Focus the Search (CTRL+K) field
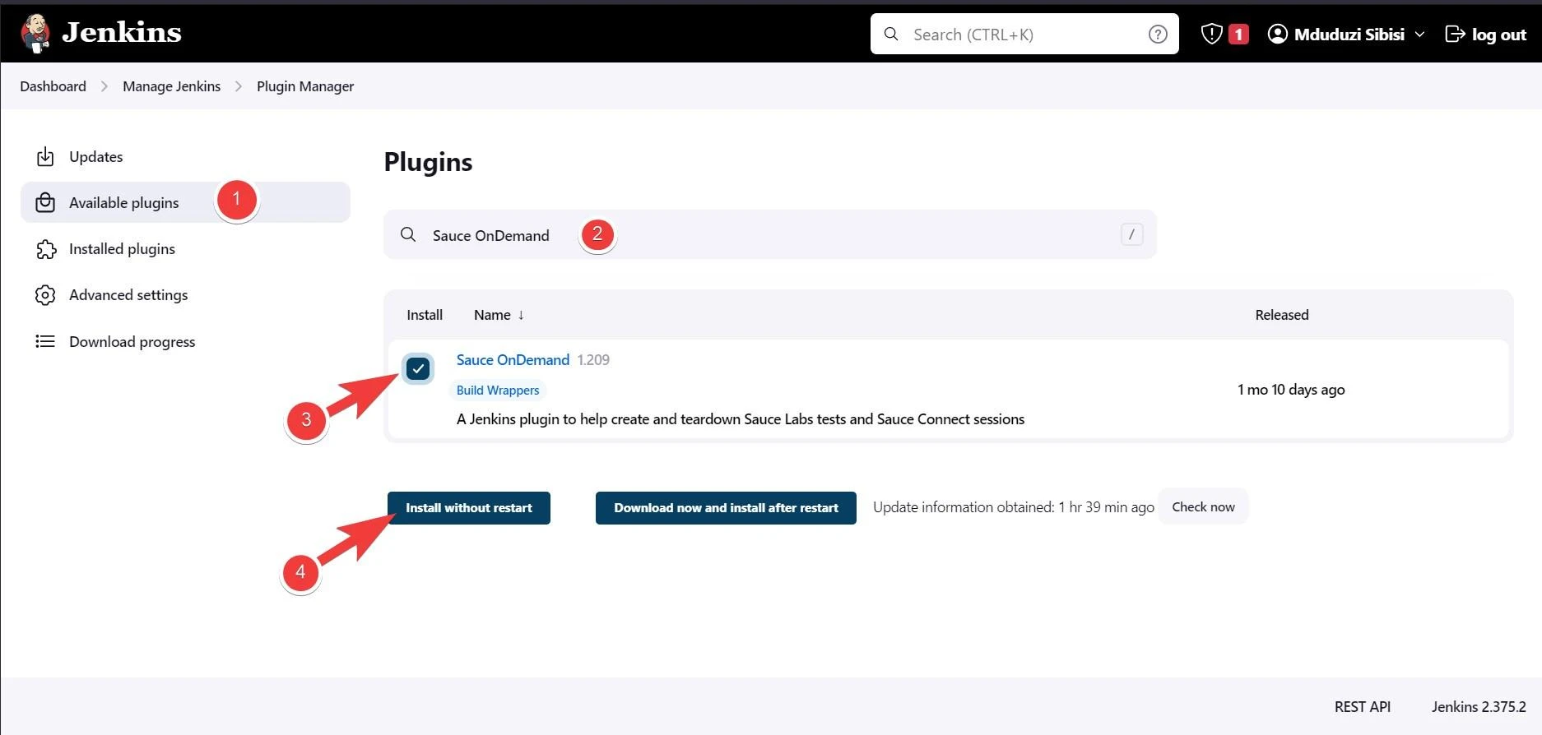 pyautogui.click(x=1024, y=34)
